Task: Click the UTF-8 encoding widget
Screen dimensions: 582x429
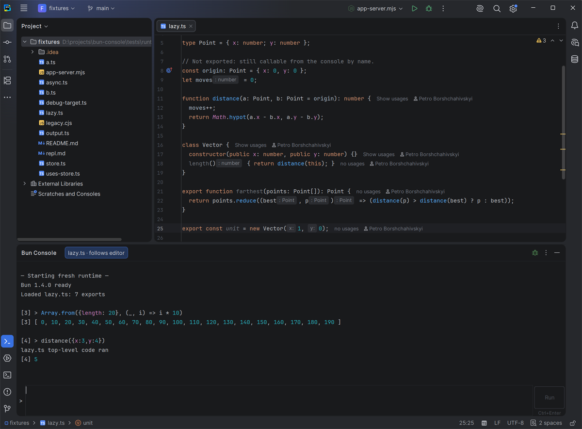Action: click(x=515, y=423)
